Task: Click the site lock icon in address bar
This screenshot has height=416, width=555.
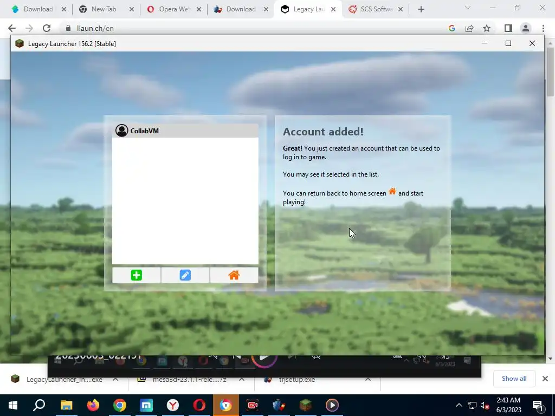Action: coord(68,28)
